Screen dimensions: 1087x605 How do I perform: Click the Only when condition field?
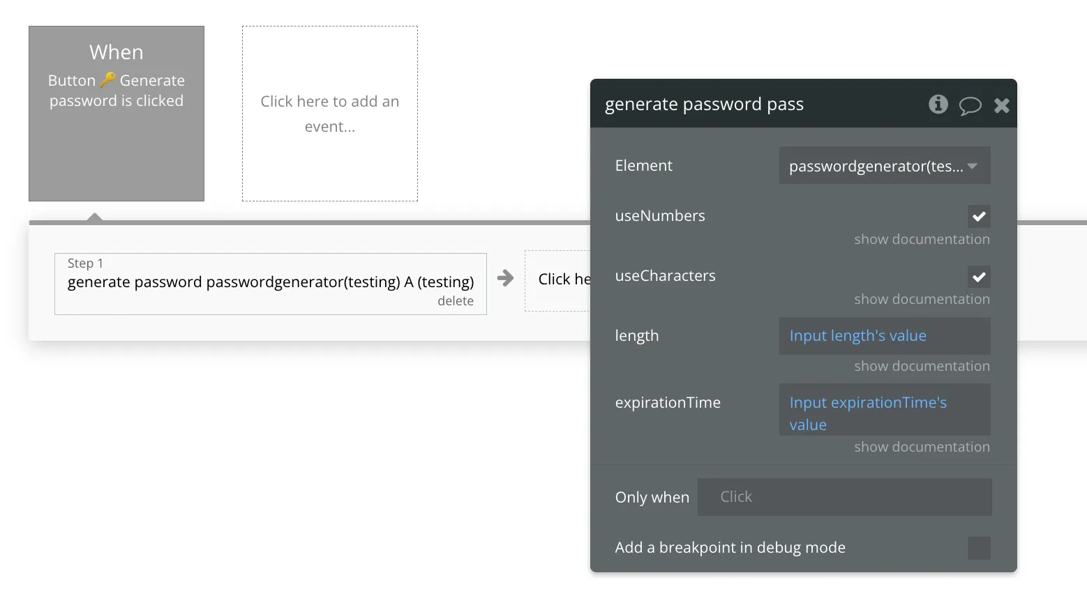coord(844,497)
